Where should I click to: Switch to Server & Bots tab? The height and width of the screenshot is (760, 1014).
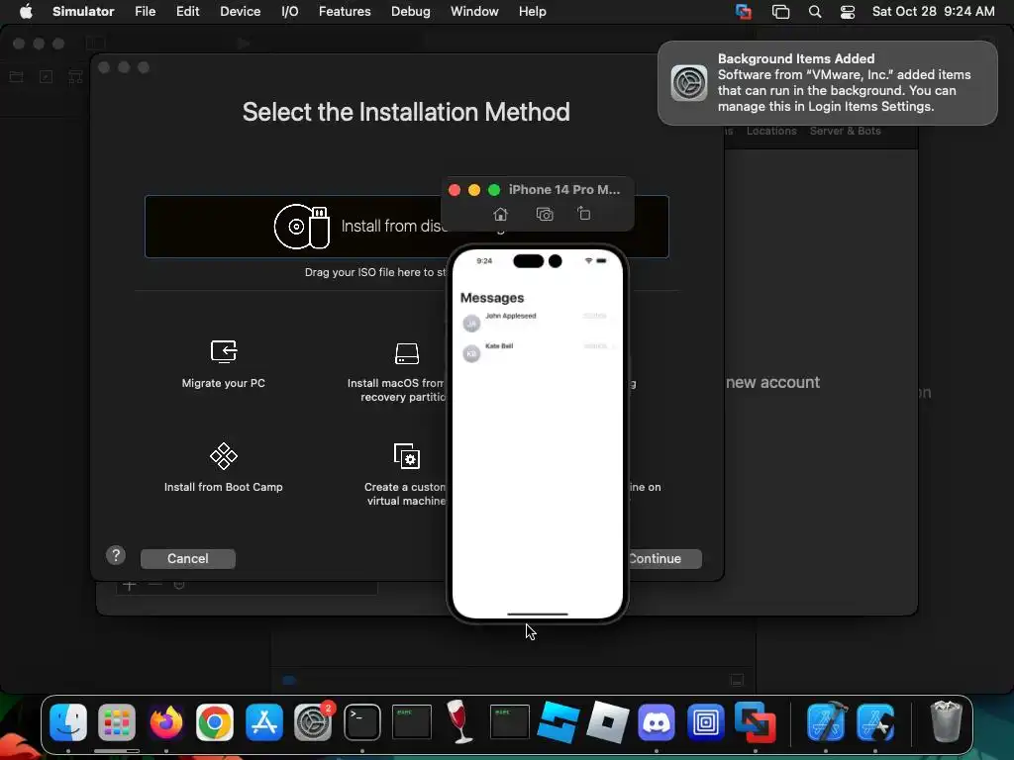click(x=846, y=131)
